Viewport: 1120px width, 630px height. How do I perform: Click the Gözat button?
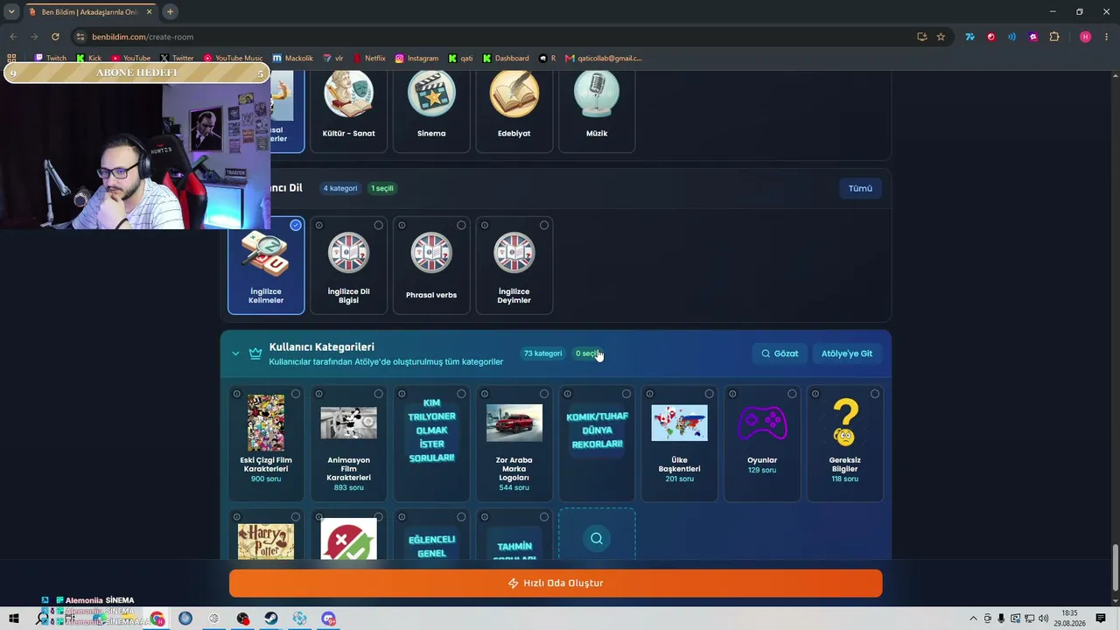[x=780, y=353]
